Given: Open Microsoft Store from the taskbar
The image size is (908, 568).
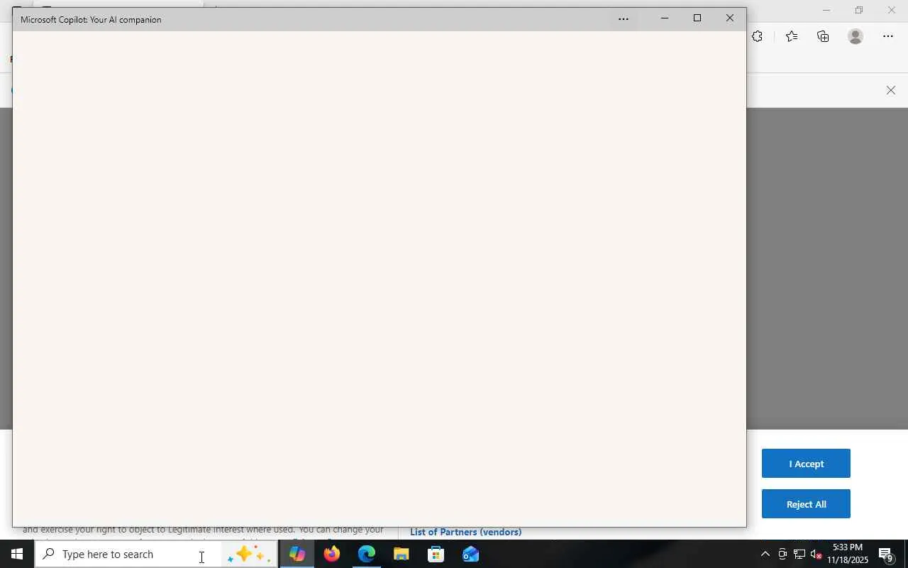Looking at the screenshot, I should pyautogui.click(x=436, y=554).
